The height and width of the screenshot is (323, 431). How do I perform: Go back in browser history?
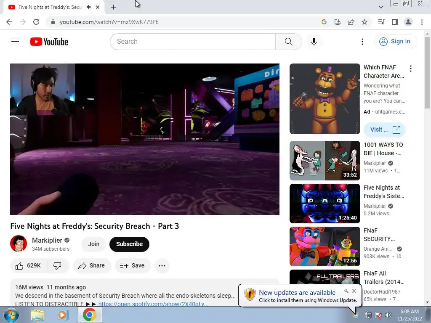[x=9, y=22]
